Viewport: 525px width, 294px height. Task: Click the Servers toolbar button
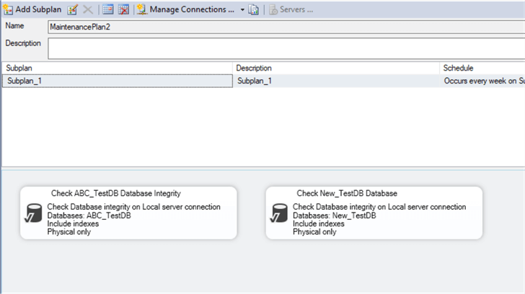click(x=291, y=10)
